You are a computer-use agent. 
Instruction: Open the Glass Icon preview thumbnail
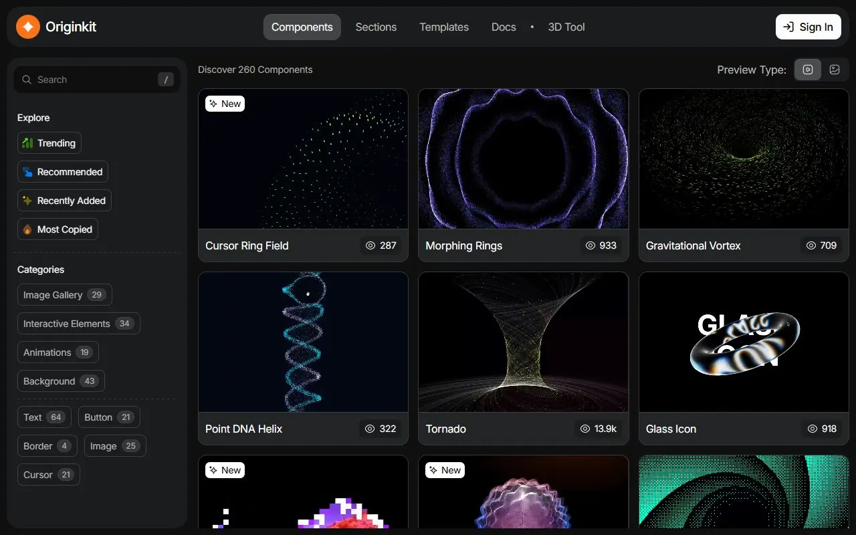744,342
